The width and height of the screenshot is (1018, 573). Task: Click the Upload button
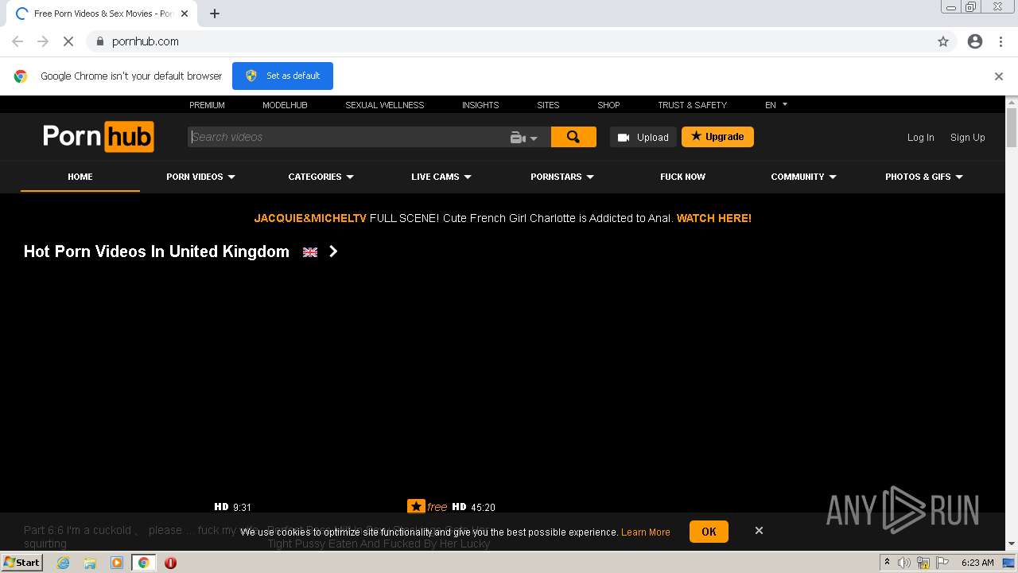click(x=643, y=137)
